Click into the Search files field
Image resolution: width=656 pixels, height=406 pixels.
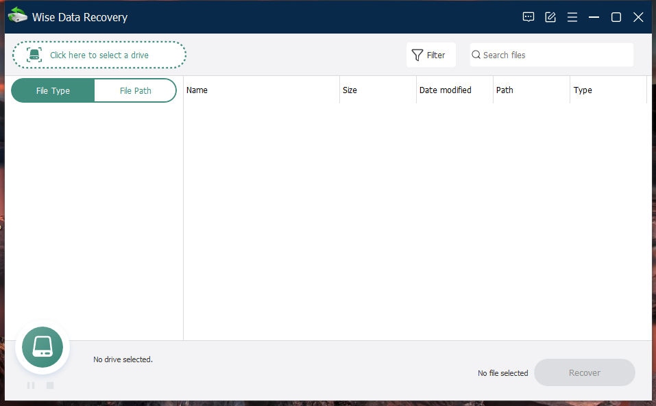pos(555,55)
